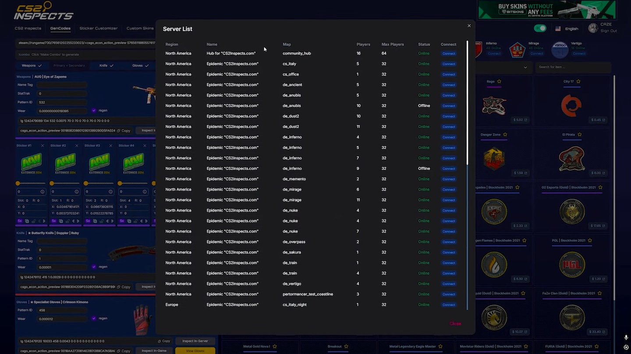Toggle regen checkbox for Specialist Gloves

pyautogui.click(x=94, y=318)
